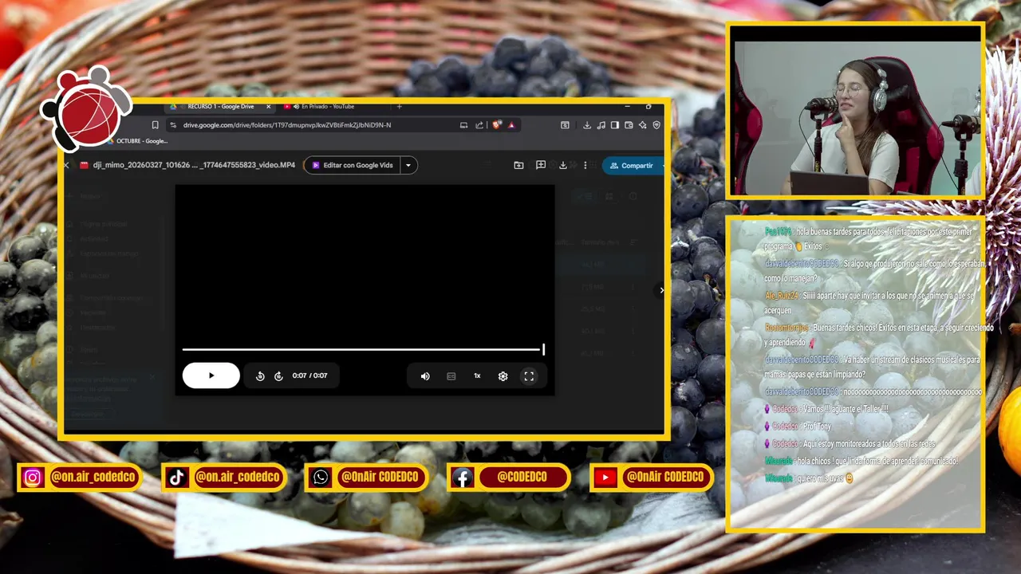Toggle the browser sidebar panel
Image resolution: width=1021 pixels, height=574 pixels.
pyautogui.click(x=614, y=125)
